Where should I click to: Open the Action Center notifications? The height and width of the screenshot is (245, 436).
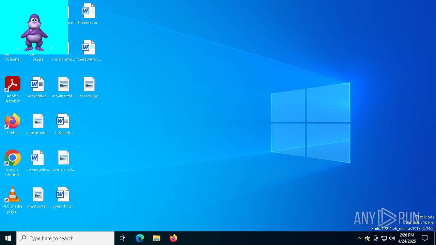click(x=425, y=238)
